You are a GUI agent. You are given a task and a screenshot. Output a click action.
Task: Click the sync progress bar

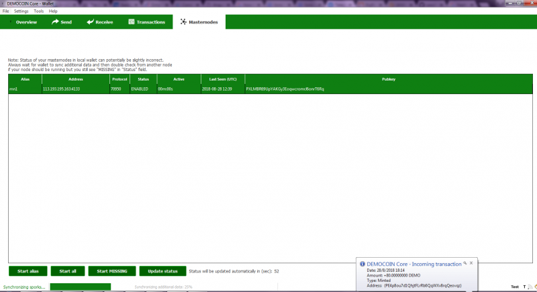tap(81, 287)
